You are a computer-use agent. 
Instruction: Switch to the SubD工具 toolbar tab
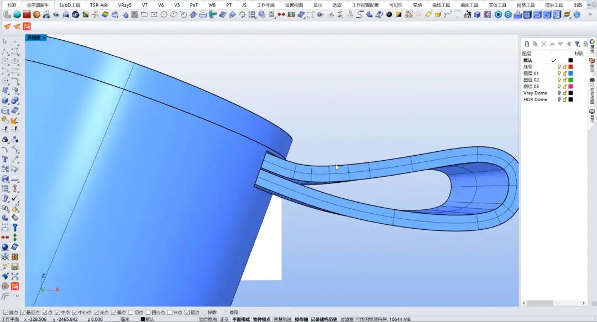[x=70, y=5]
